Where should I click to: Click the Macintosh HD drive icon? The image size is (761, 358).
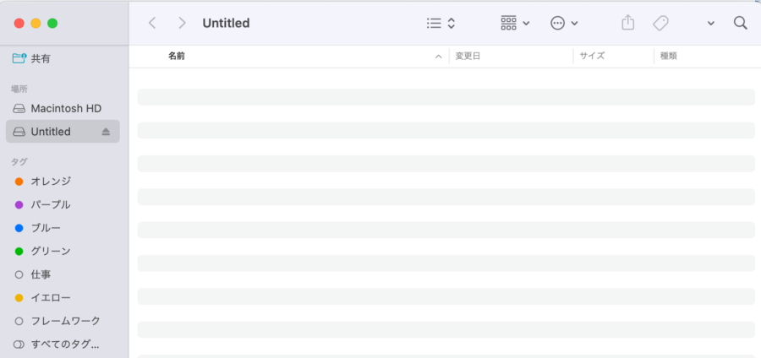point(19,109)
